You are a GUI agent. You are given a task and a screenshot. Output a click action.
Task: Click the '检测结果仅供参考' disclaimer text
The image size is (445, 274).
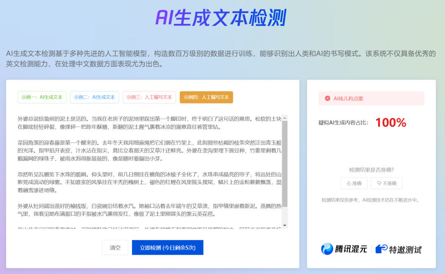[370, 199]
